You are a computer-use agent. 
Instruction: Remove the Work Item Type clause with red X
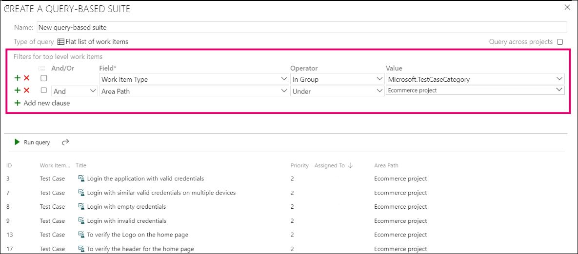27,78
